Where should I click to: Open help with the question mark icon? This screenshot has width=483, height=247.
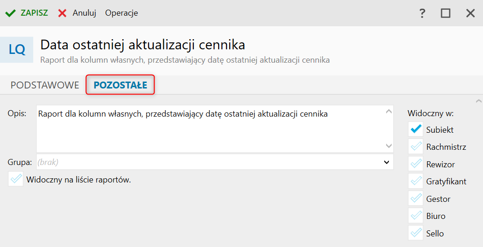tap(422, 13)
